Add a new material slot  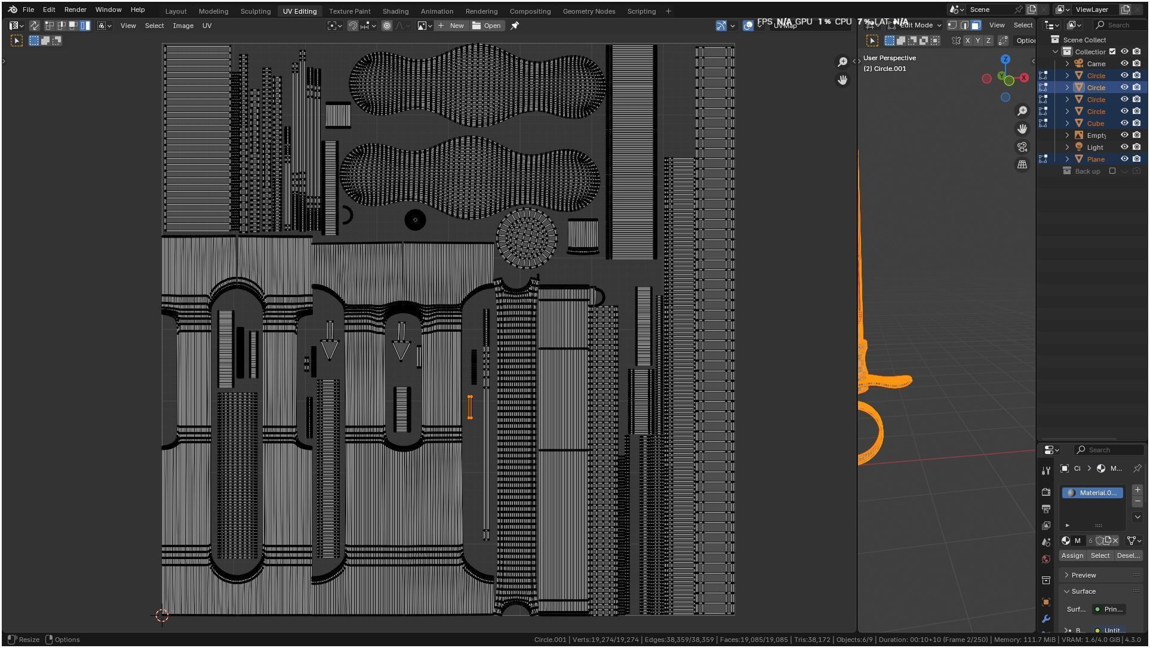[1137, 490]
